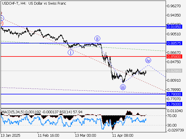Screen dimensions: 186x139
Task: Click the gray 0.82869 current price tag
Action: tap(174, 71)
